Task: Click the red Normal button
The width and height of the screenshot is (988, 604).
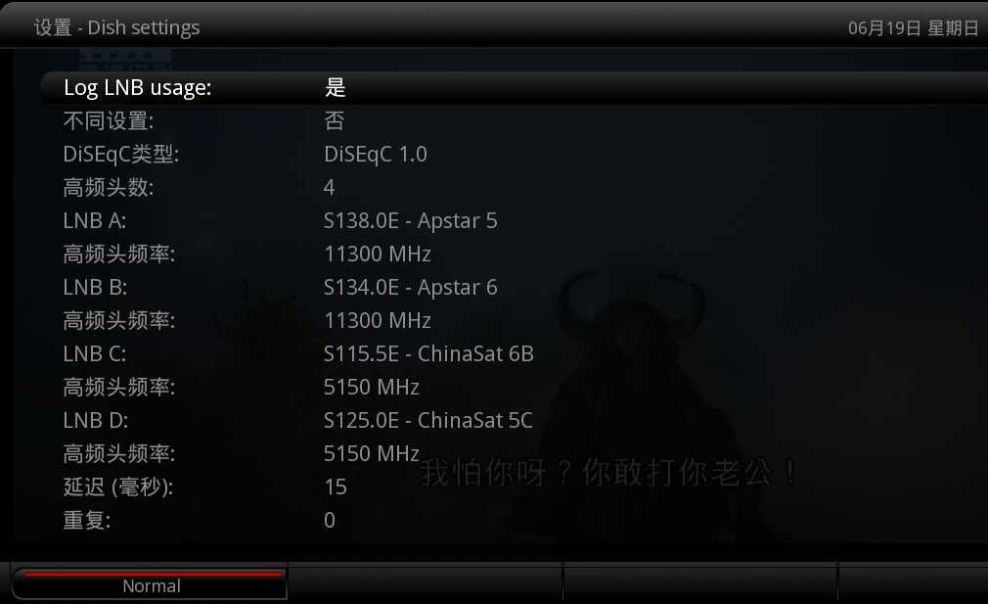Action: coord(150,584)
